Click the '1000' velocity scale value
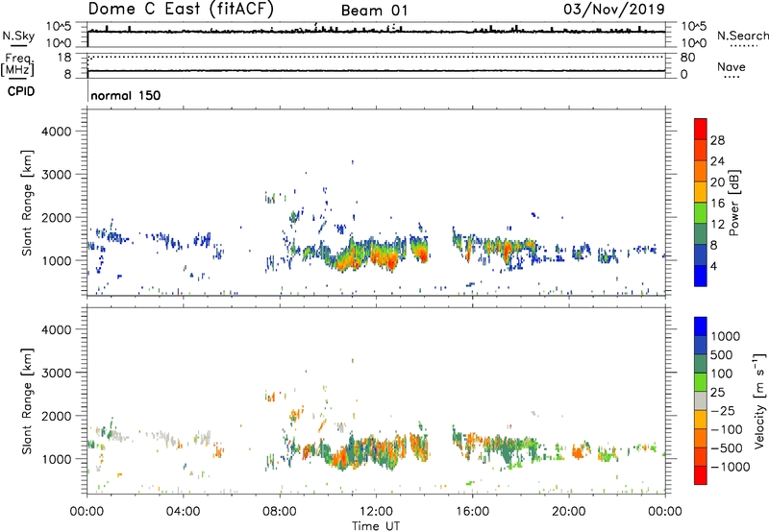This screenshot has width=769, height=532. (x=726, y=336)
